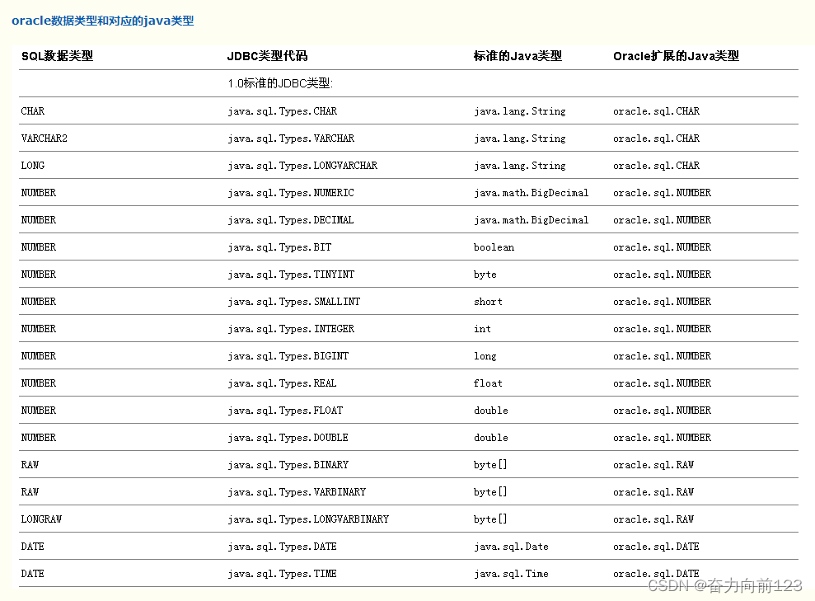
Task: Click double in the DOUBLE row
Action: (x=490, y=438)
